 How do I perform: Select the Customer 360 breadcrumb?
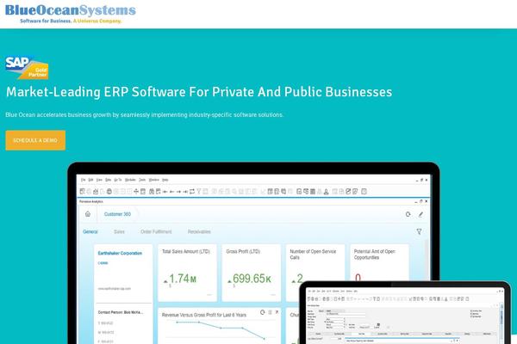(x=117, y=214)
